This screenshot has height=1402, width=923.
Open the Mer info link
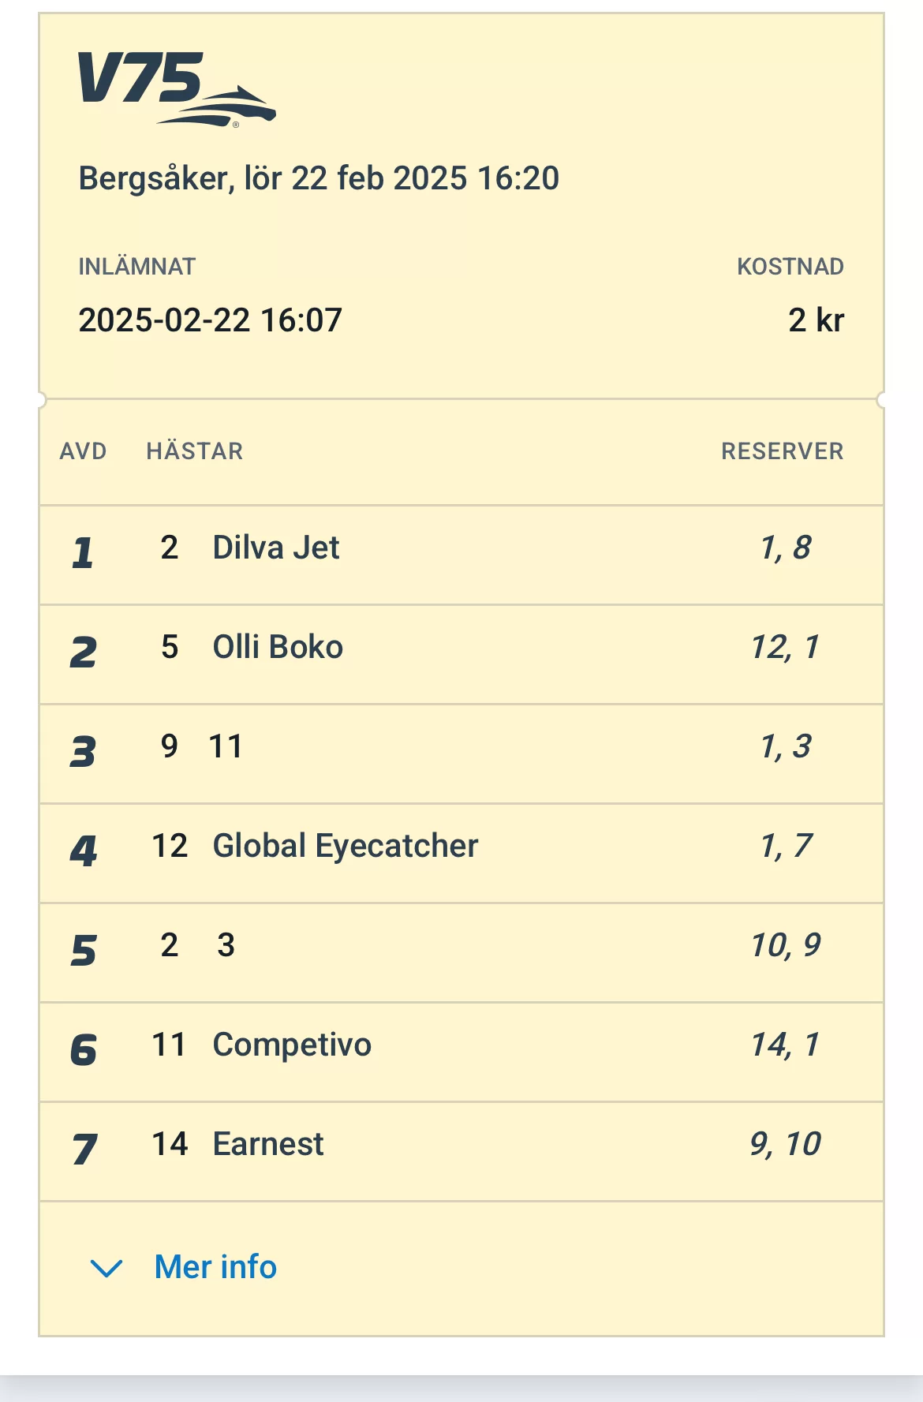pos(215,1267)
